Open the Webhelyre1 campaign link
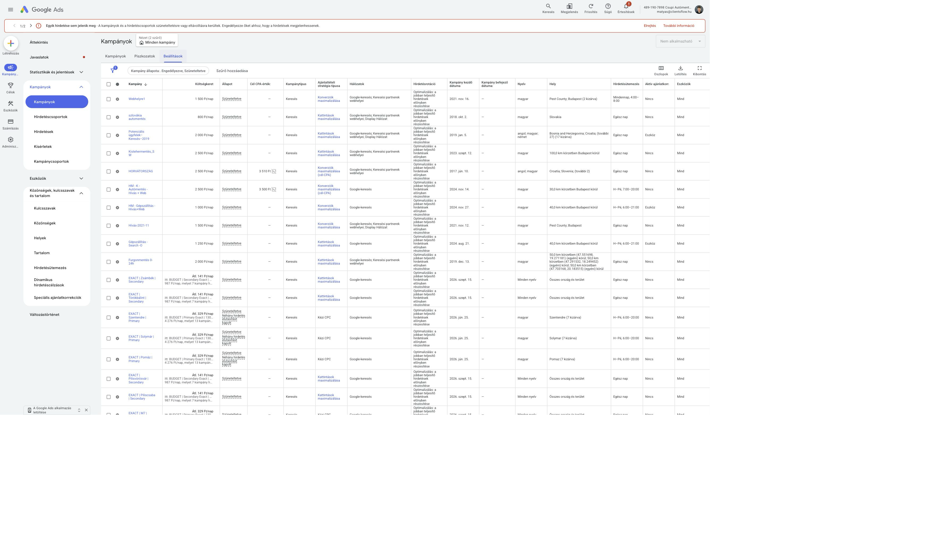Screen dimensions: 946x553 click(137, 99)
